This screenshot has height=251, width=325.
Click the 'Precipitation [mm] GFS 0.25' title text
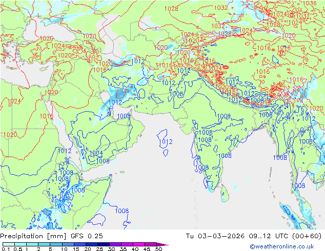[x=51, y=236]
